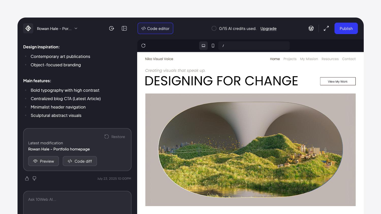Give thumbs up feedback
The image size is (381, 214).
coord(27,179)
